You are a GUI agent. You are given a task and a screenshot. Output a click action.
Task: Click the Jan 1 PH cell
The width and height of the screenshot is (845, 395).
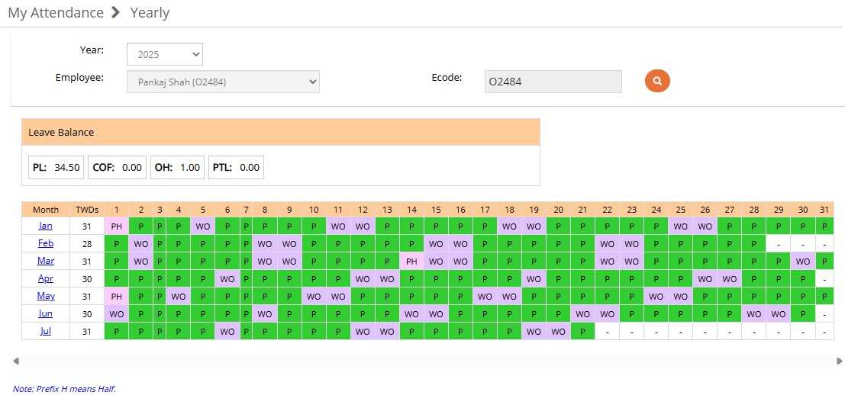[x=117, y=226]
